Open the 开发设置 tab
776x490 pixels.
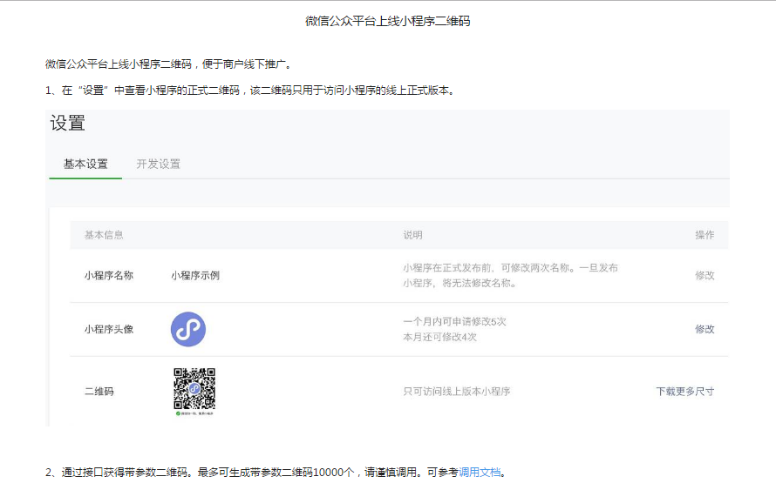pyautogui.click(x=158, y=164)
